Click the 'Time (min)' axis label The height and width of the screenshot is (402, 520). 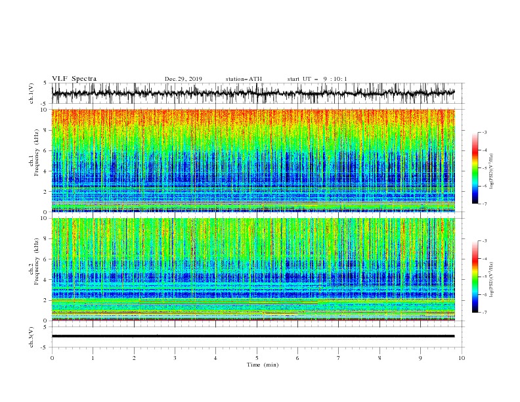263,365
